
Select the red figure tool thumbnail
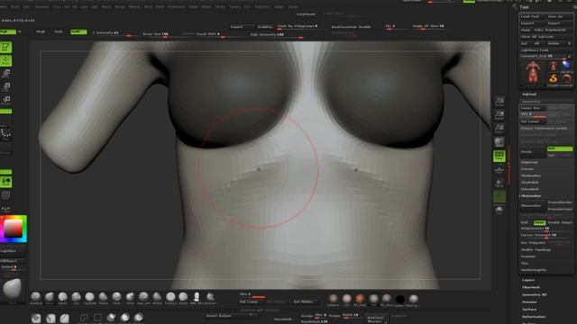click(x=533, y=72)
